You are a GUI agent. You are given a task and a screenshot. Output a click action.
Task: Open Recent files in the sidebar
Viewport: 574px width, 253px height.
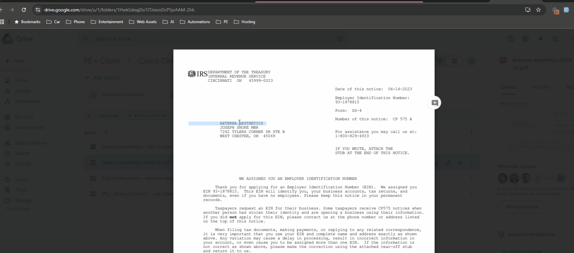pyautogui.click(x=22, y=154)
